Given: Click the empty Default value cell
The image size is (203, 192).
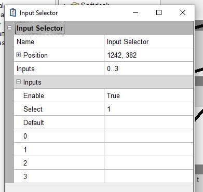Looking at the screenshot, I should coord(148,122).
